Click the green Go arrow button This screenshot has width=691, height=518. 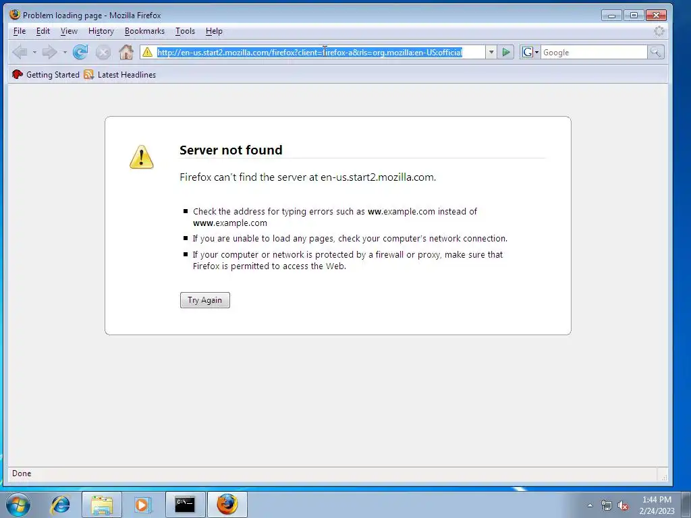click(x=506, y=52)
